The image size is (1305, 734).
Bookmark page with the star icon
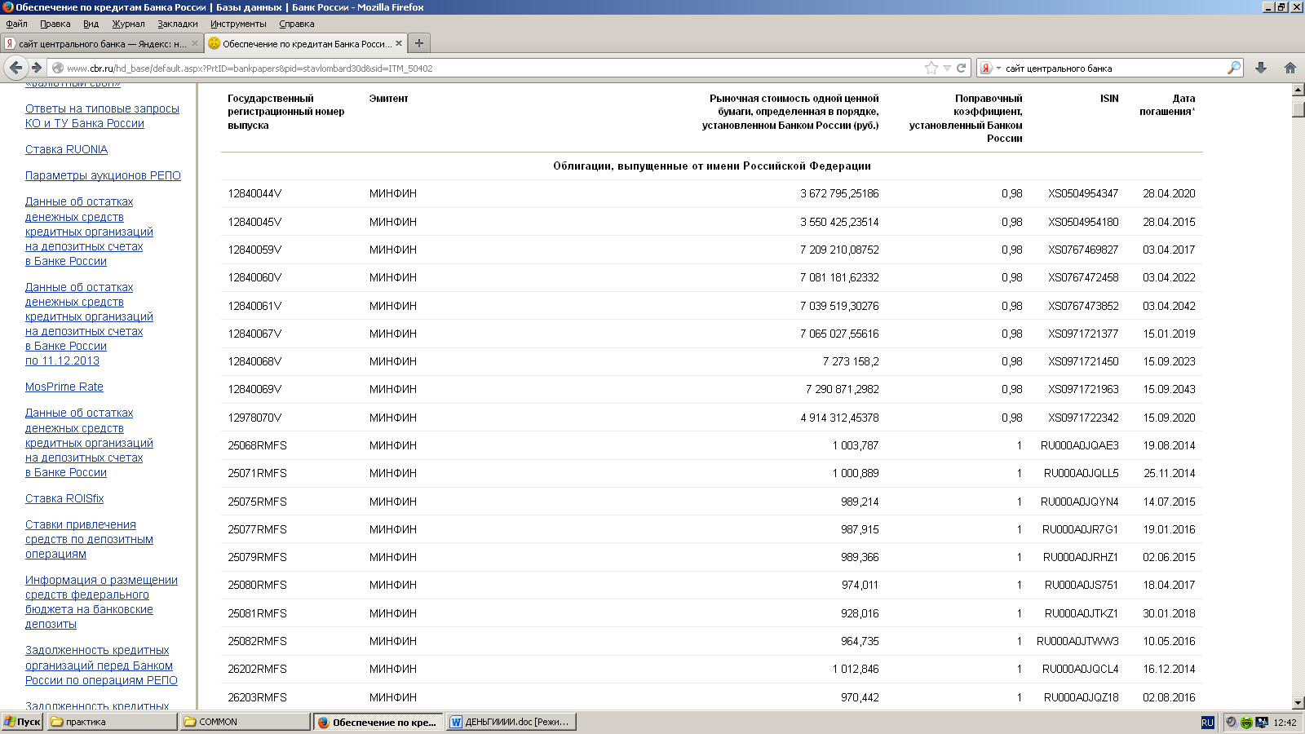[931, 68]
